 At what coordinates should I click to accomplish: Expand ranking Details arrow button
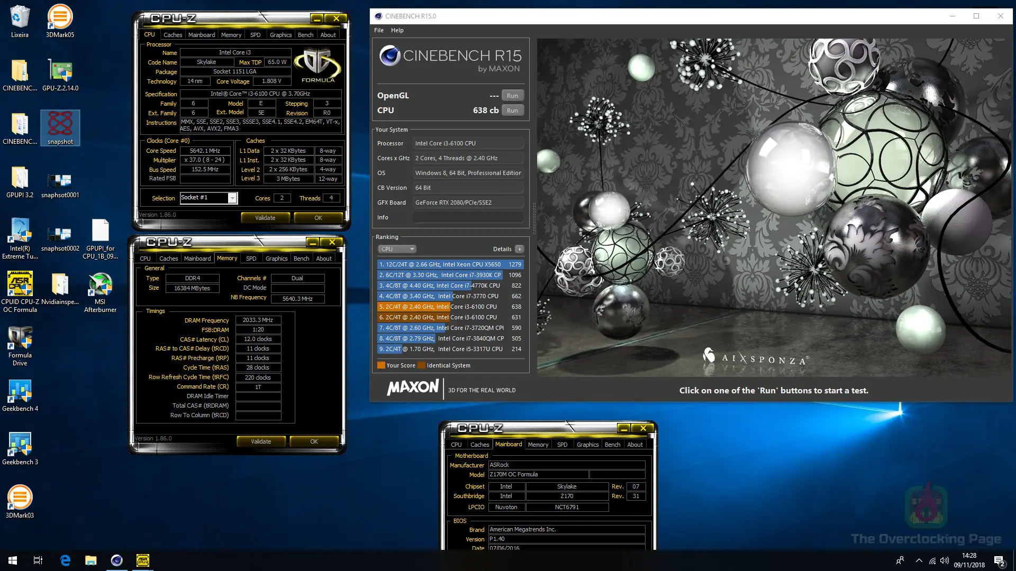pos(520,249)
